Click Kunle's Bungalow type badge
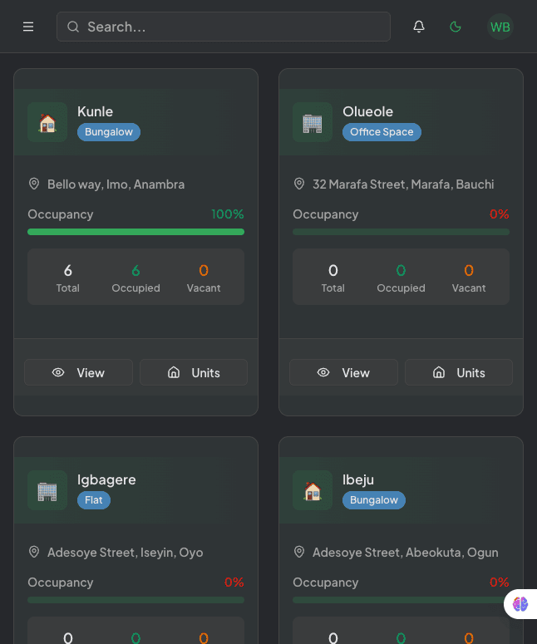This screenshot has width=537, height=644. (109, 132)
